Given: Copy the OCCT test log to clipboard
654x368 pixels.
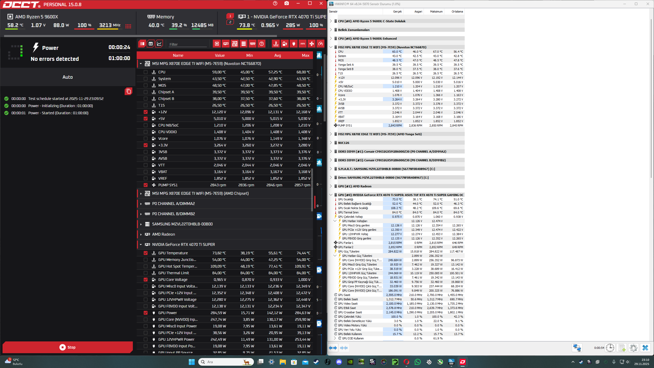Looking at the screenshot, I should click(x=129, y=91).
